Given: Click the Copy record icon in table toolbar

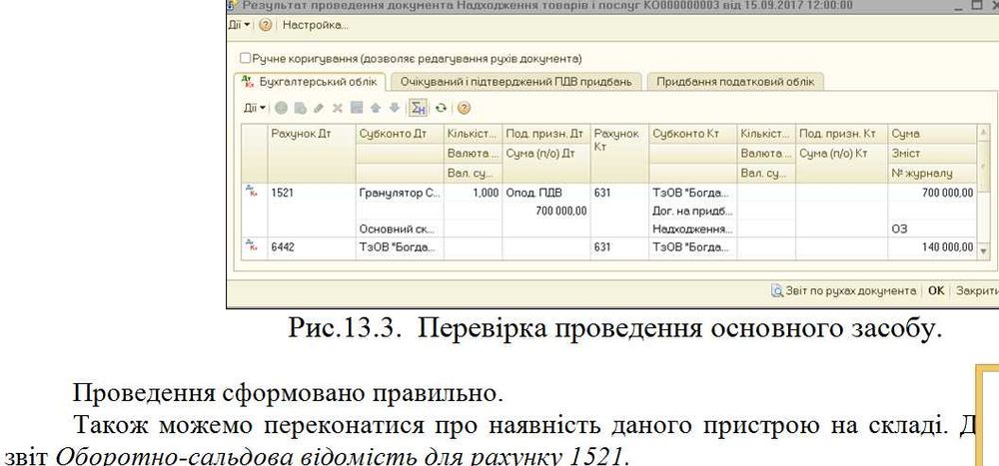Looking at the screenshot, I should (x=300, y=108).
